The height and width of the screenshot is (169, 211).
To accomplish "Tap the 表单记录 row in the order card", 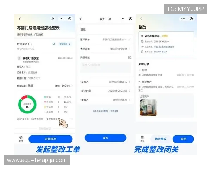I will (154, 52).
